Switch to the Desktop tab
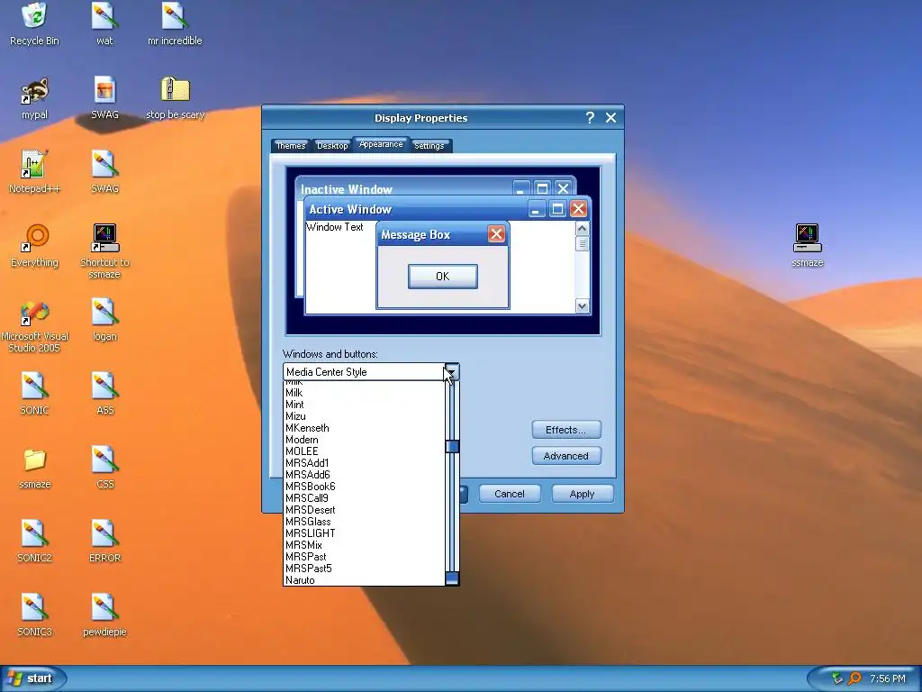 click(332, 145)
